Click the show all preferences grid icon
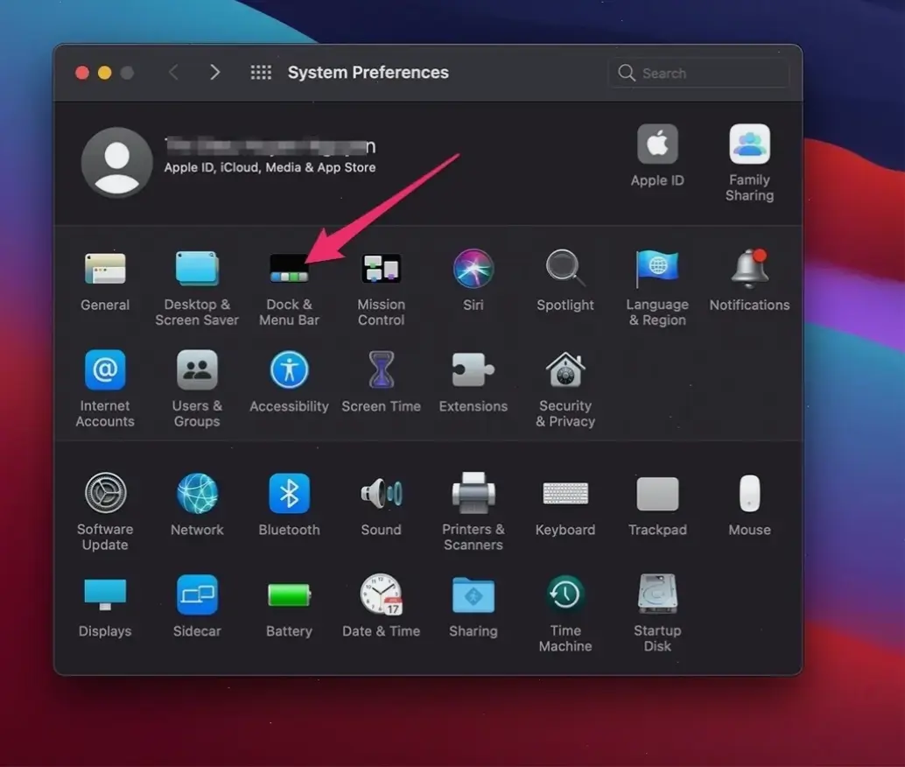 point(261,72)
